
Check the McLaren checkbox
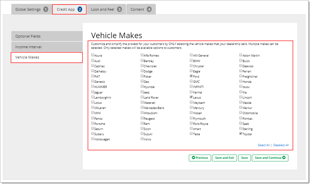[x=93, y=107]
